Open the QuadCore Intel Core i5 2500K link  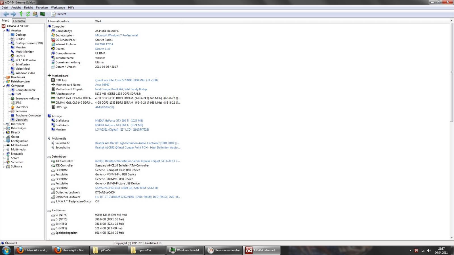[126, 80]
